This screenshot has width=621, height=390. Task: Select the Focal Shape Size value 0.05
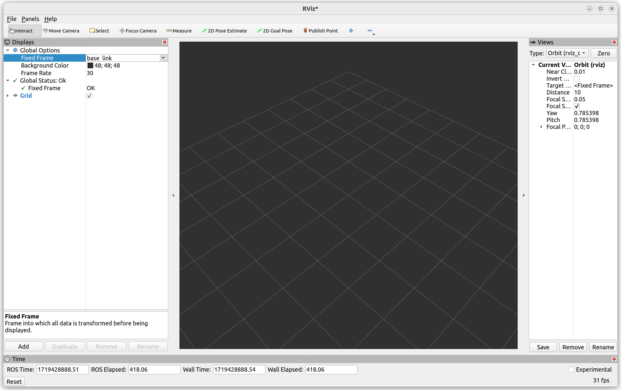click(x=580, y=99)
